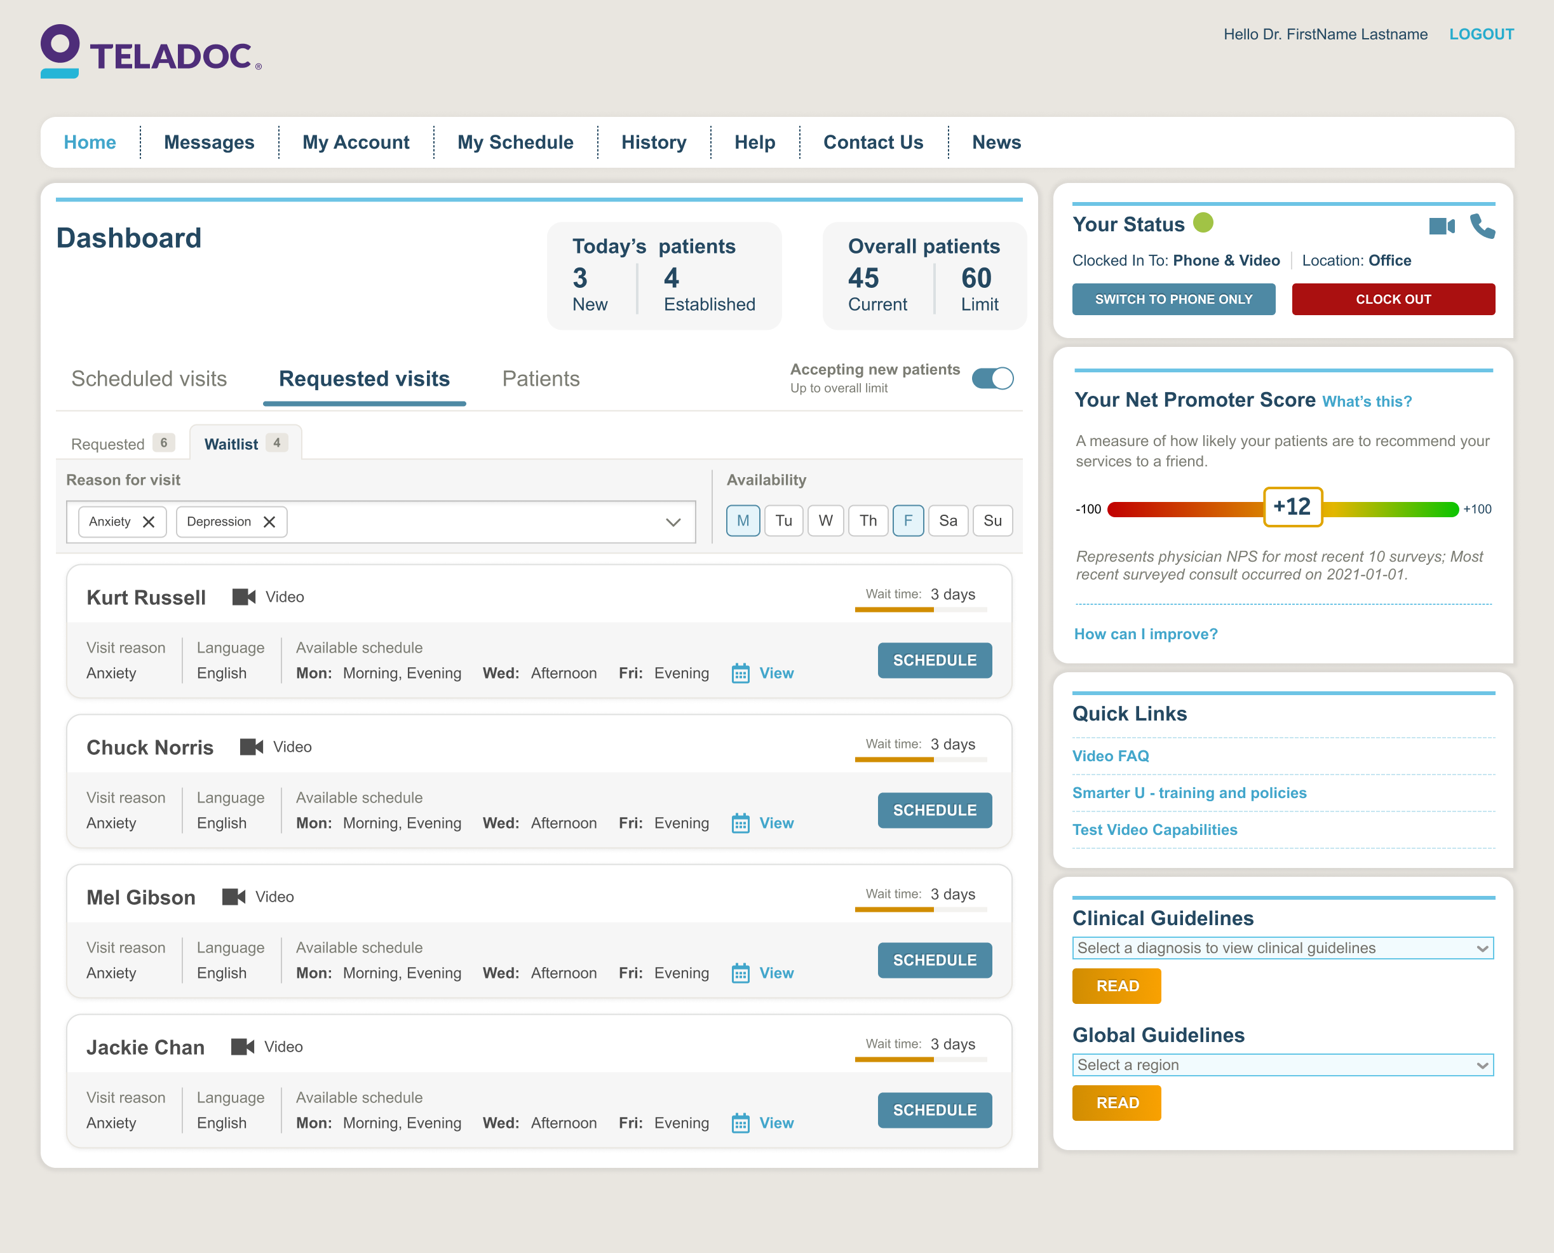Toggle Saturday in the Availability filter
Viewport: 1554px width, 1253px height.
click(949, 520)
